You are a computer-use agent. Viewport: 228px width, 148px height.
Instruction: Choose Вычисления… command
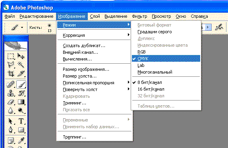pyautogui.click(x=94, y=59)
